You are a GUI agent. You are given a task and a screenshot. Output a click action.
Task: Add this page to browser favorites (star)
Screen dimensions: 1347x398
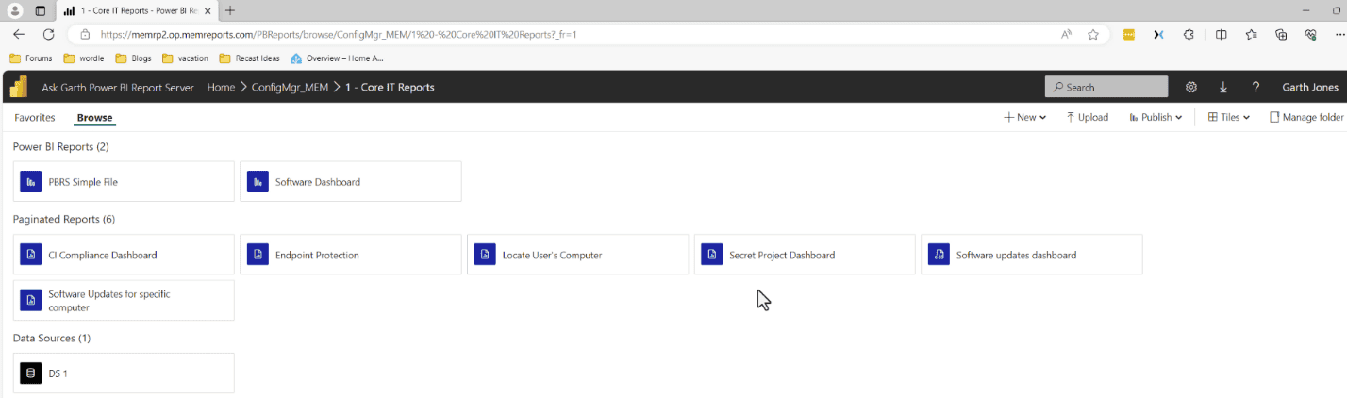pyautogui.click(x=1093, y=34)
